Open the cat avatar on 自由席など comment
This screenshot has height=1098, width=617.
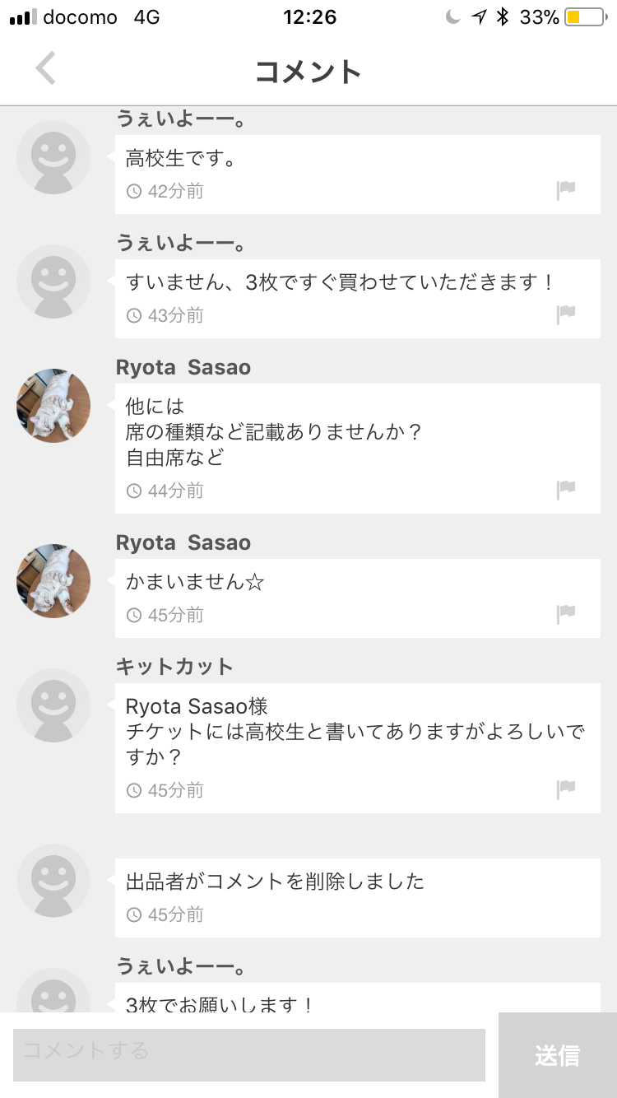point(53,406)
